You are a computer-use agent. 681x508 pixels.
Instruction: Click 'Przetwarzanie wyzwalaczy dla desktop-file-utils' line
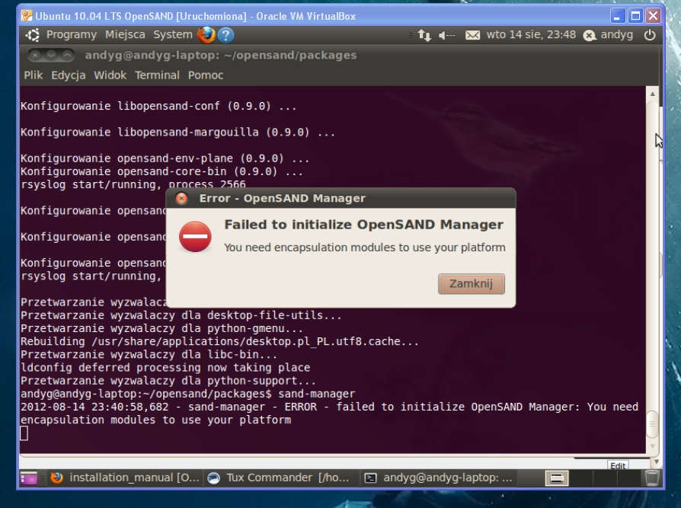point(181,315)
